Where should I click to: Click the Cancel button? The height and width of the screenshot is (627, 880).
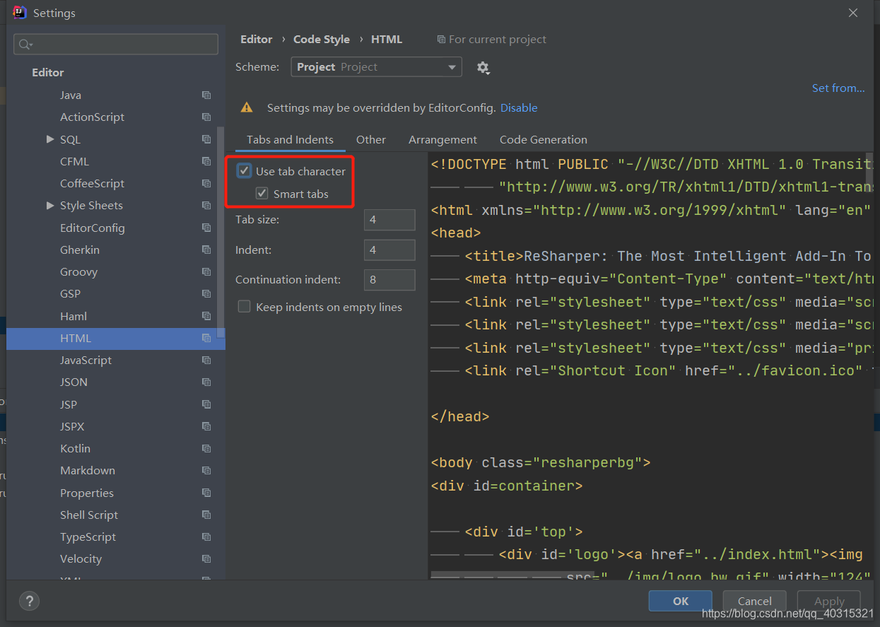coord(755,601)
